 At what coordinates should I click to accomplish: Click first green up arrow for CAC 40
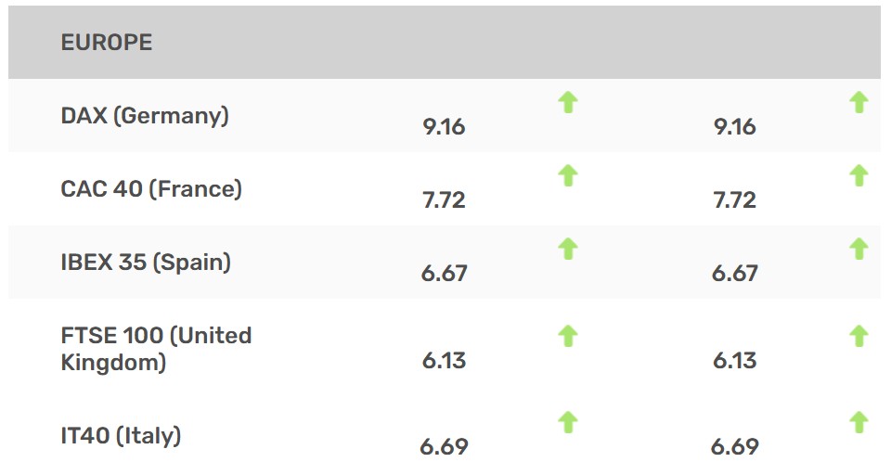tap(568, 175)
